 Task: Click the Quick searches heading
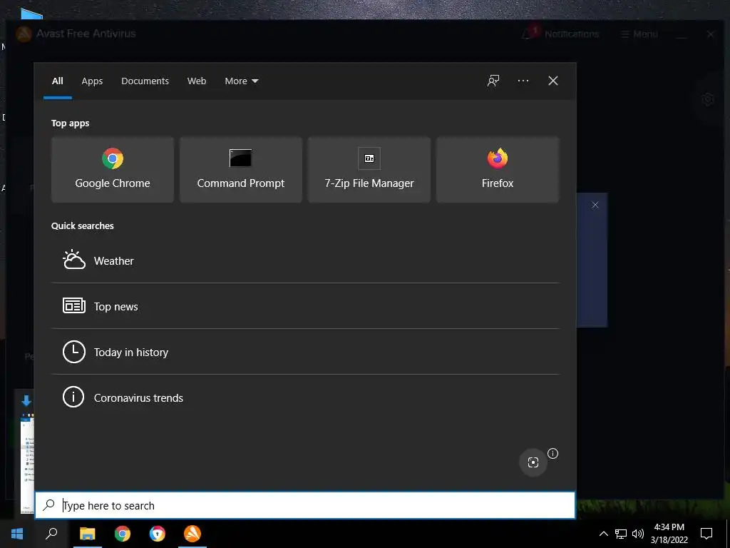click(83, 225)
